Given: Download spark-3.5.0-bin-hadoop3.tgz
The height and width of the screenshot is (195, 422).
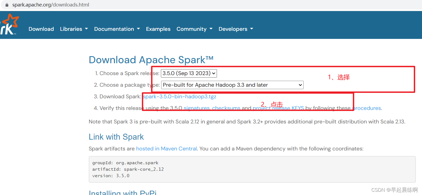Looking at the screenshot, I should point(180,96).
